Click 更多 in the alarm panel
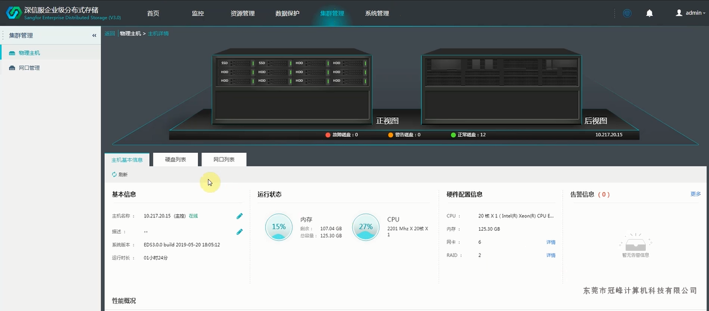 click(696, 194)
